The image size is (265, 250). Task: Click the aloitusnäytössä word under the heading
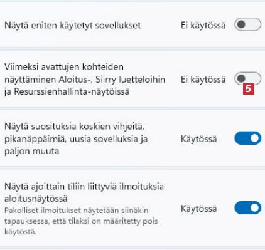[x=36, y=199]
